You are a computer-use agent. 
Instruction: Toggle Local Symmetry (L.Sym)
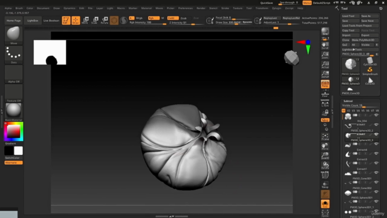point(325,103)
